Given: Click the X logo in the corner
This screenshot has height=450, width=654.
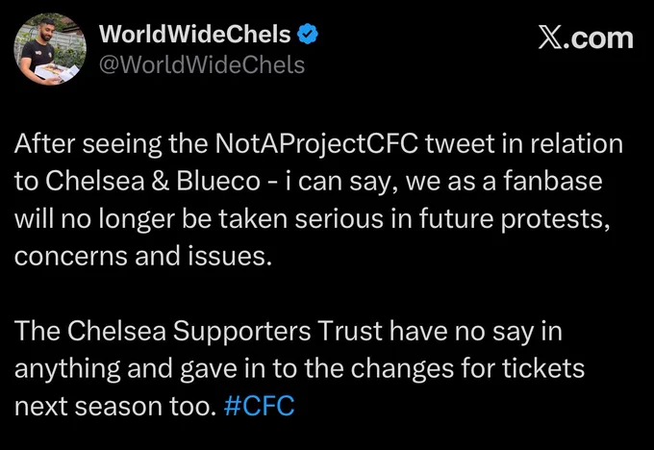Looking at the screenshot, I should pos(551,38).
